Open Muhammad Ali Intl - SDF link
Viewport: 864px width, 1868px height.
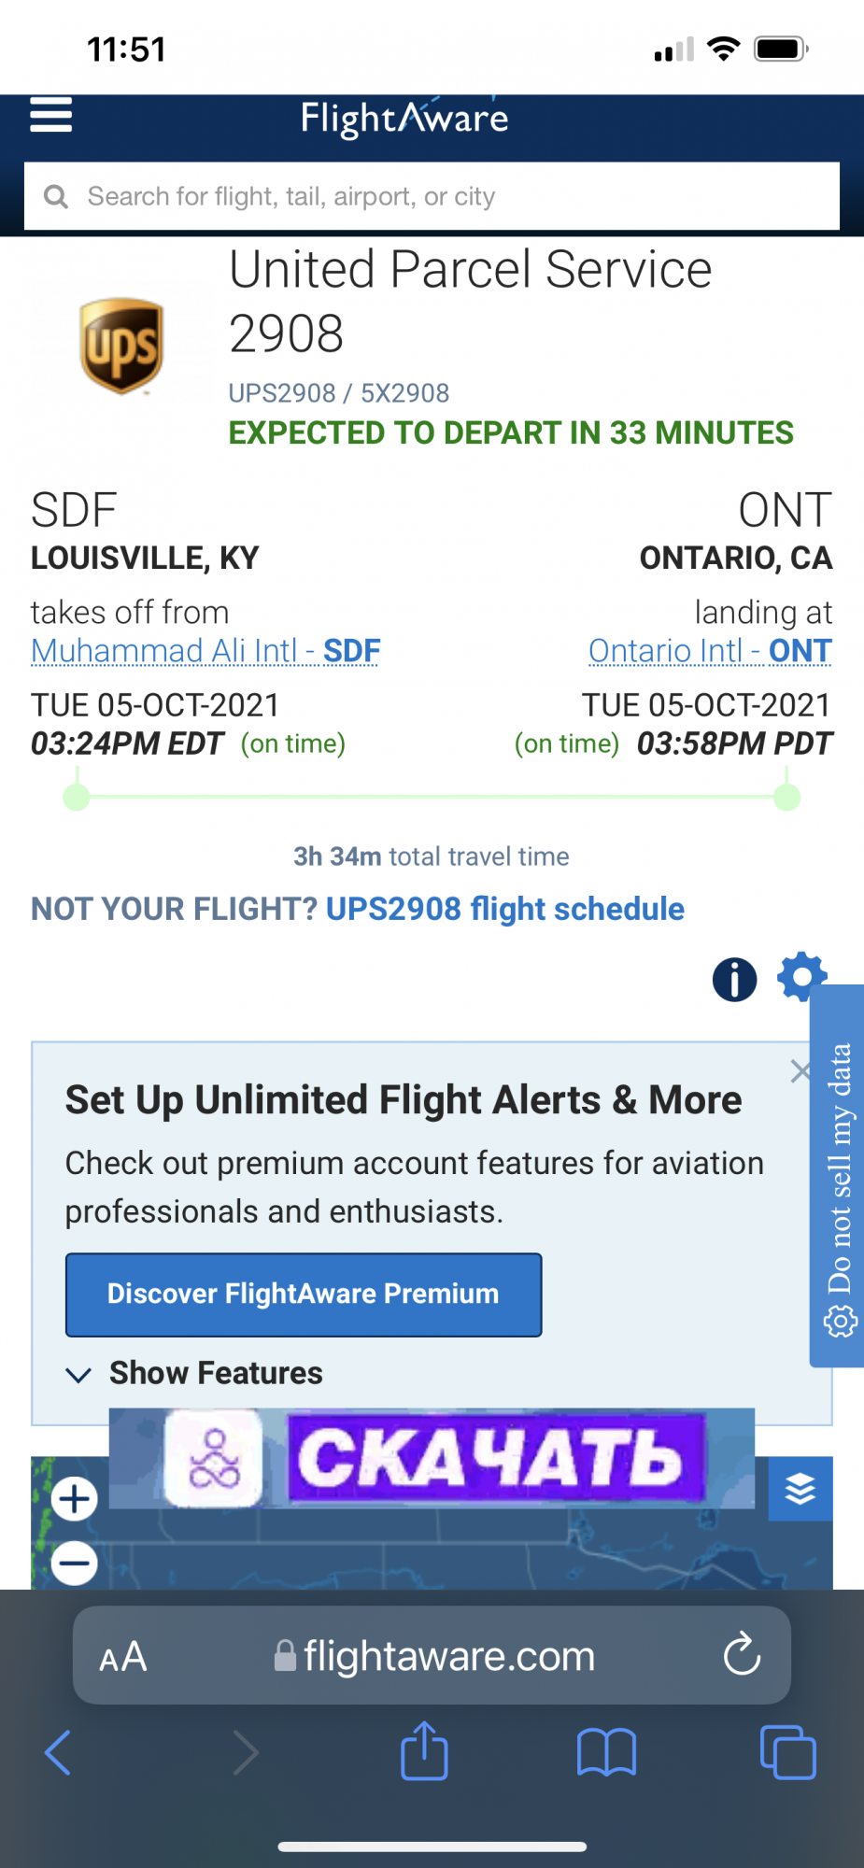pyautogui.click(x=205, y=650)
